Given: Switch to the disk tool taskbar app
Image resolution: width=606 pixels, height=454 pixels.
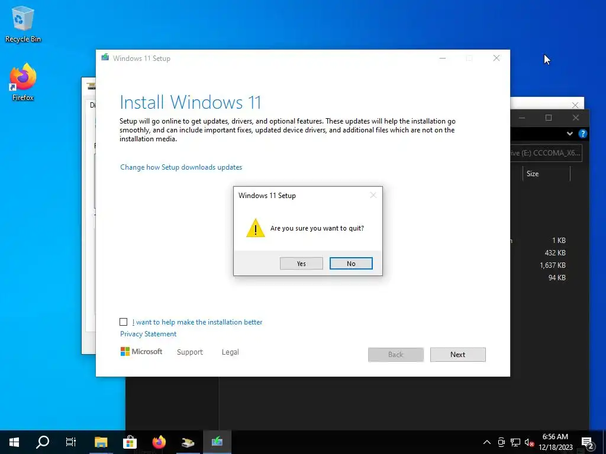Looking at the screenshot, I should point(188,442).
